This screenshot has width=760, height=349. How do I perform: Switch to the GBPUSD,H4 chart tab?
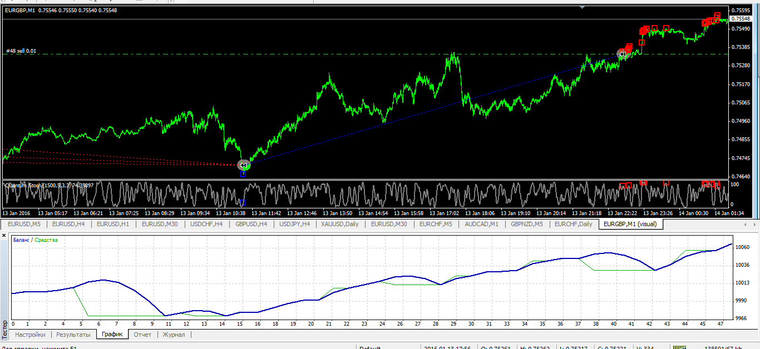click(252, 224)
